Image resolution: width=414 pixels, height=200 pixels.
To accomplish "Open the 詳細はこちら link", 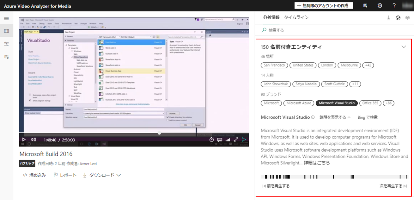I will (x=317, y=163).
